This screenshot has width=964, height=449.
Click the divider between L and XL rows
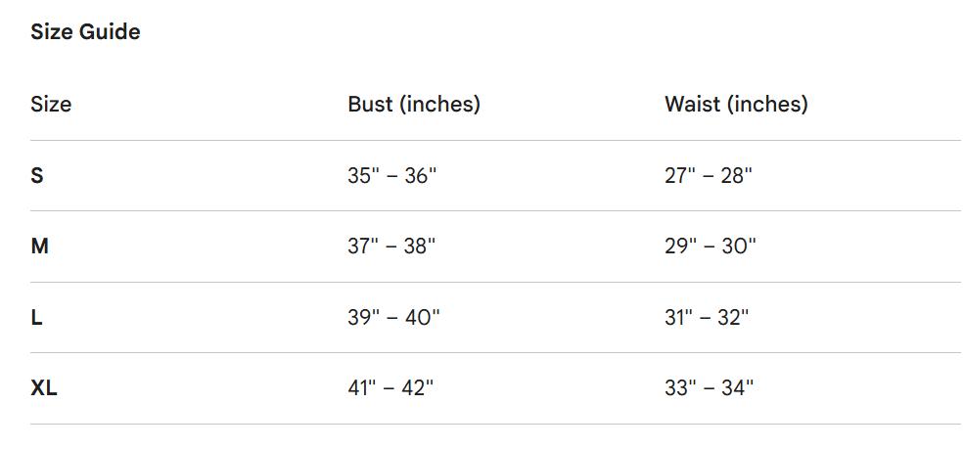pos(495,352)
